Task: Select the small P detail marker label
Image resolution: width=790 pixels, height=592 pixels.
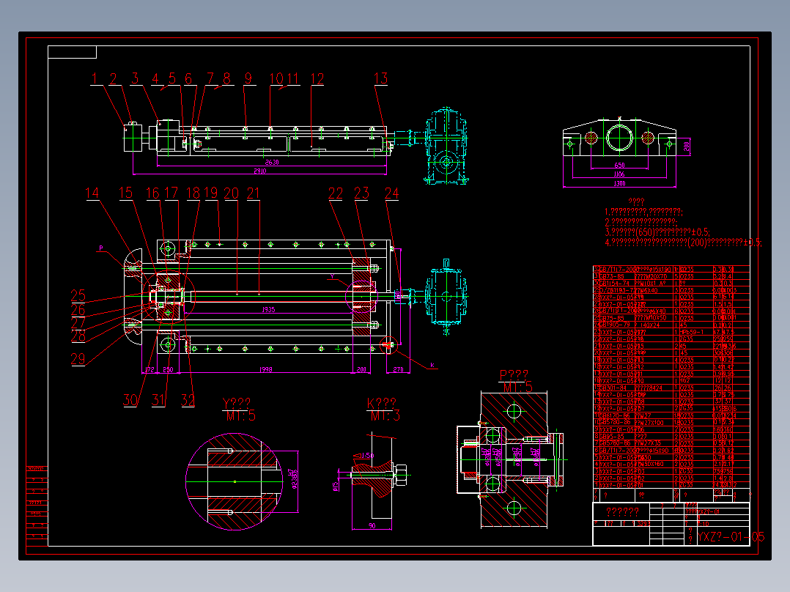Action: (x=101, y=248)
